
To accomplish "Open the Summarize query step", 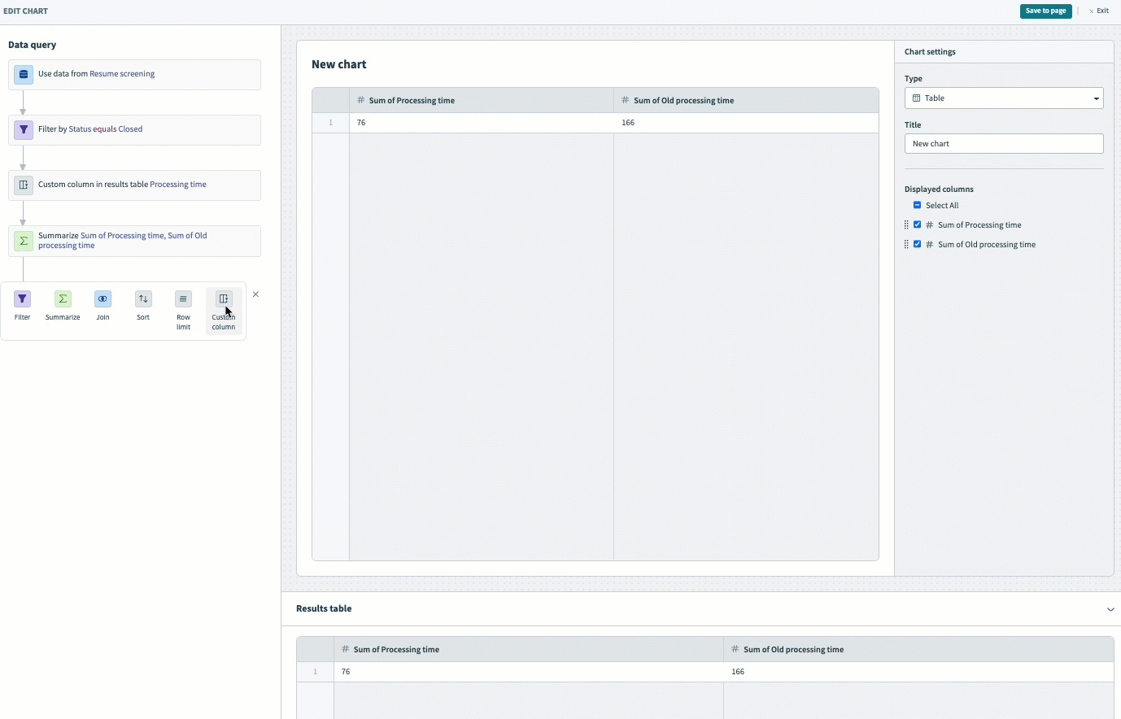I will (x=135, y=241).
